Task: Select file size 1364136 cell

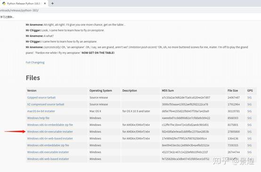Action: pyautogui.click(x=233, y=138)
